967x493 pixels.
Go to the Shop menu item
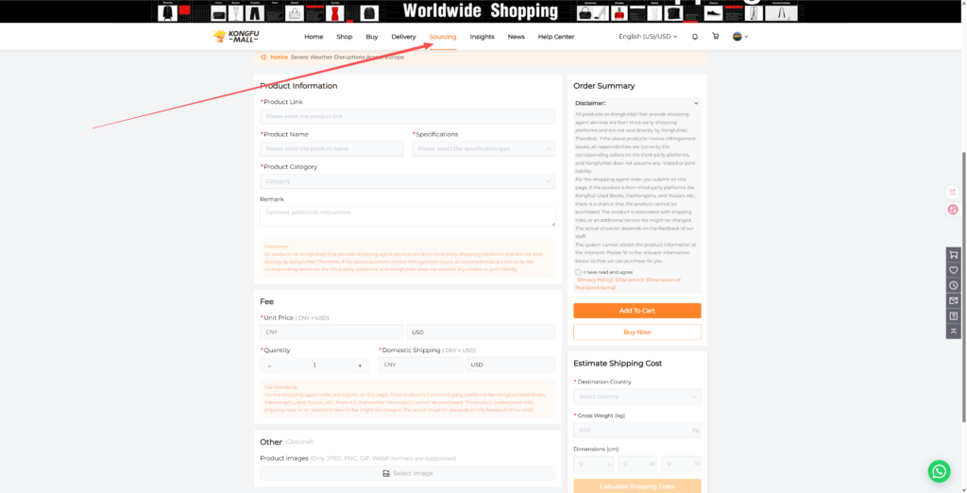coord(344,37)
